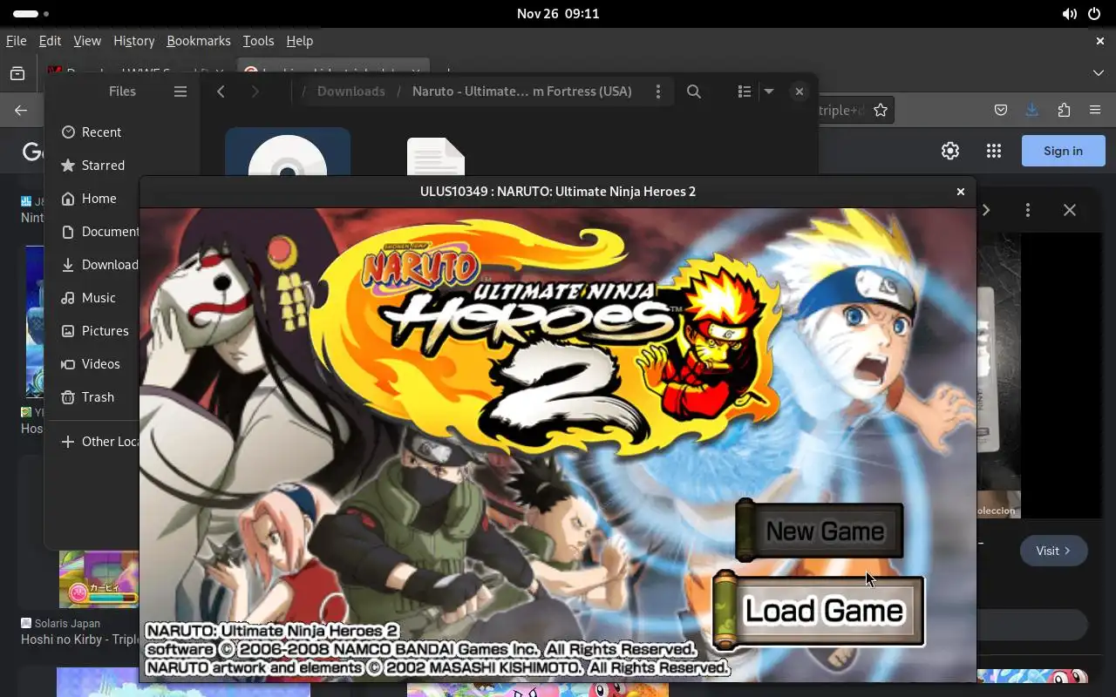
Task: Visit the image source page
Action: (x=1054, y=551)
